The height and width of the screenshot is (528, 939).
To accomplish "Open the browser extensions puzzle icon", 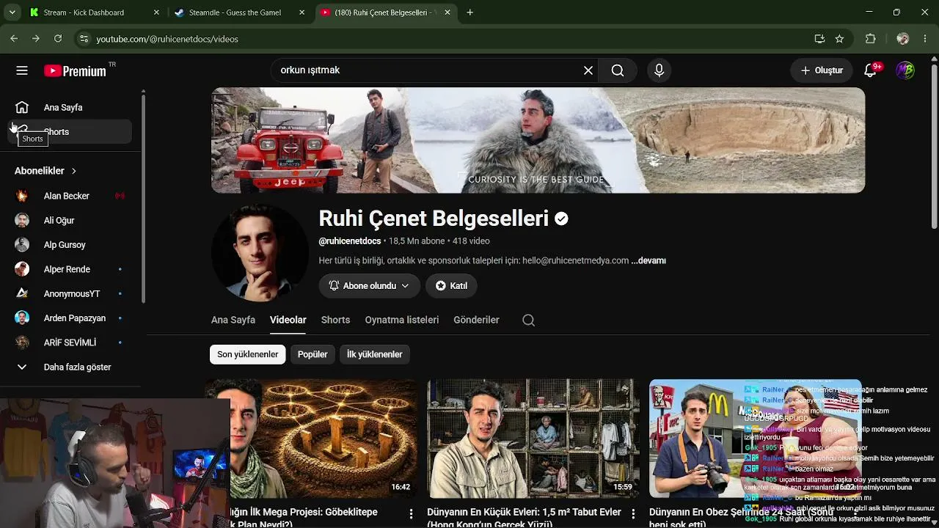I will [871, 39].
